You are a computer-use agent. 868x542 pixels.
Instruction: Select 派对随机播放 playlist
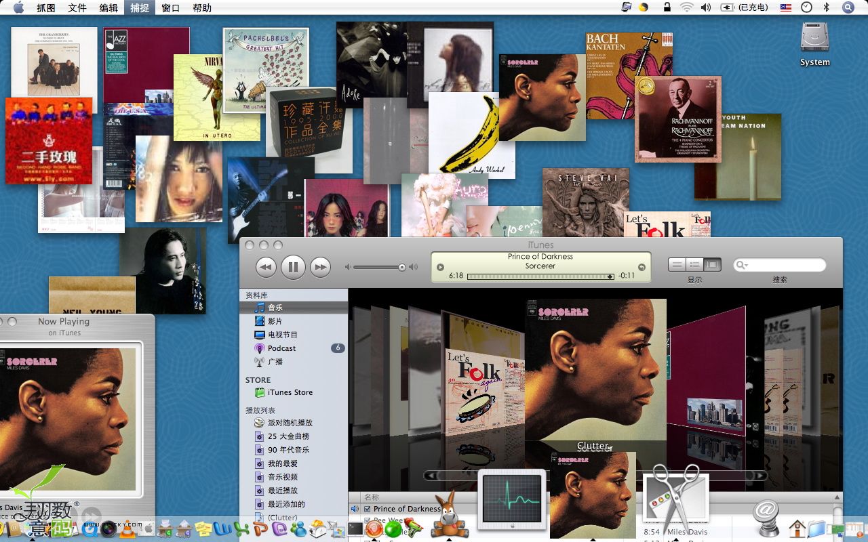pos(294,423)
